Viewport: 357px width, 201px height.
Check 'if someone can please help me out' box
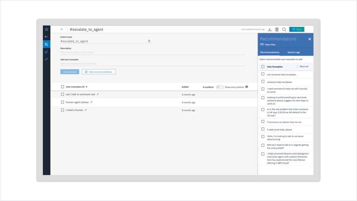[x=263, y=122]
